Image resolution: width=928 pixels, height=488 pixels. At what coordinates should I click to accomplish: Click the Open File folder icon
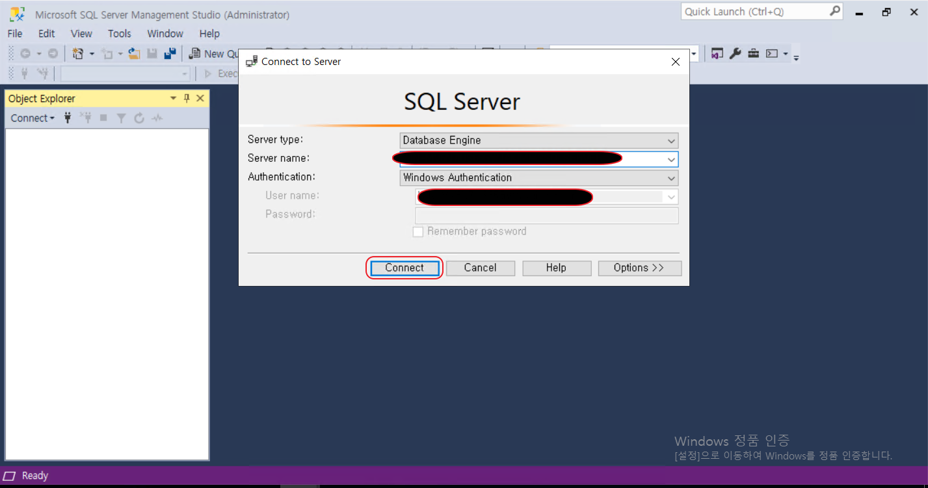[135, 54]
